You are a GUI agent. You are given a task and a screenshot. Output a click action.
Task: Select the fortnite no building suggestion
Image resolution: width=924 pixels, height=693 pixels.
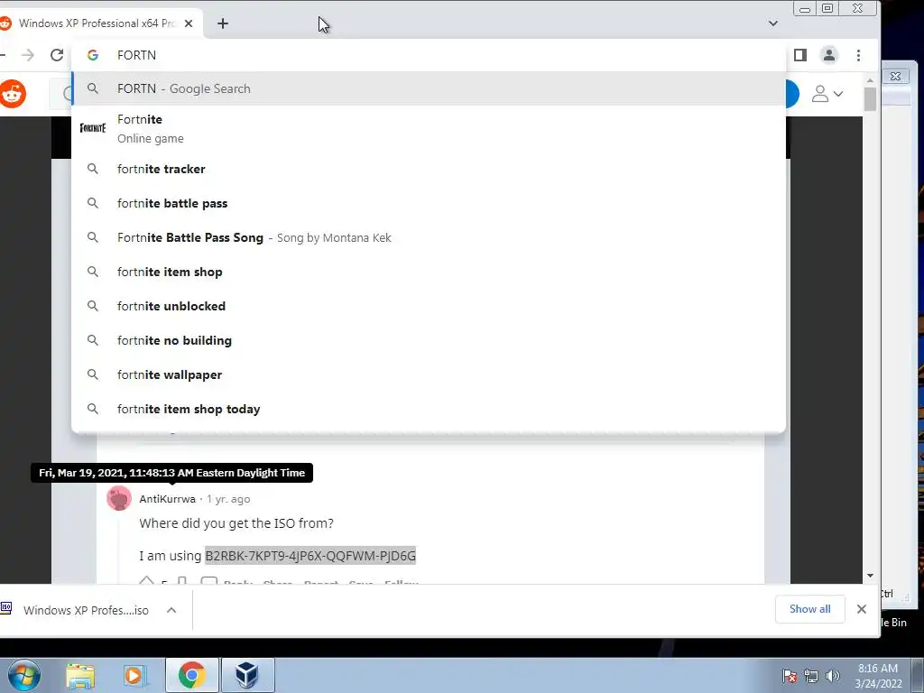click(429, 340)
